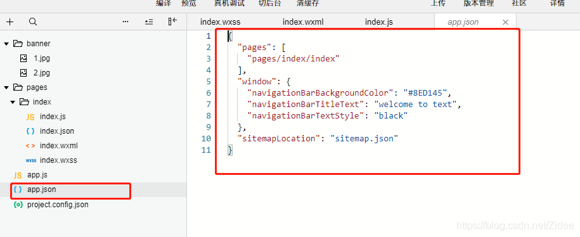The height and width of the screenshot is (237, 580).
Task: Click the braces icon beside index.json
Action: coord(30,131)
